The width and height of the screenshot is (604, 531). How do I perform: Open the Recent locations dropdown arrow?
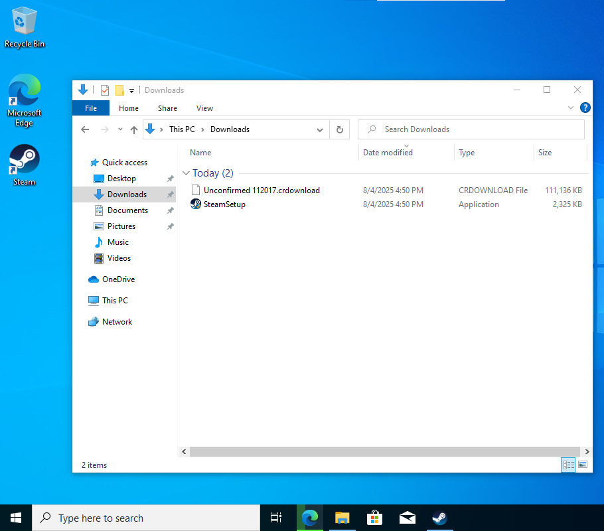(x=121, y=129)
